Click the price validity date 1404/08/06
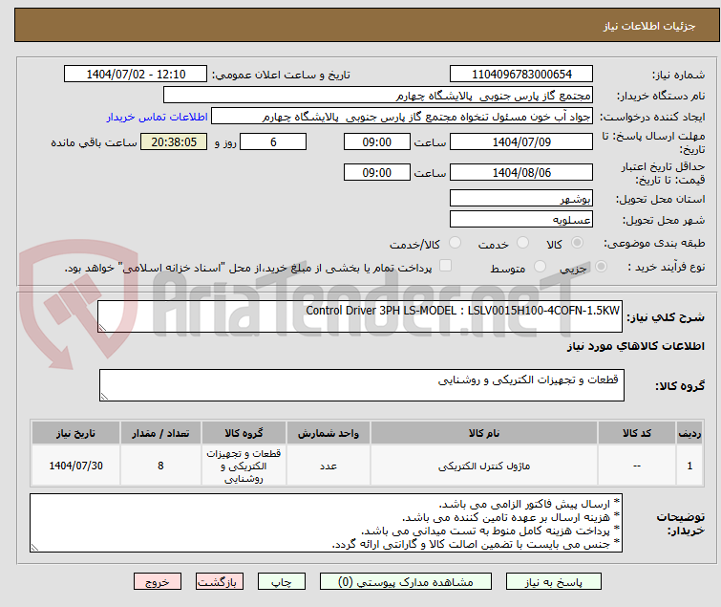The width and height of the screenshot is (721, 607). tap(521, 173)
